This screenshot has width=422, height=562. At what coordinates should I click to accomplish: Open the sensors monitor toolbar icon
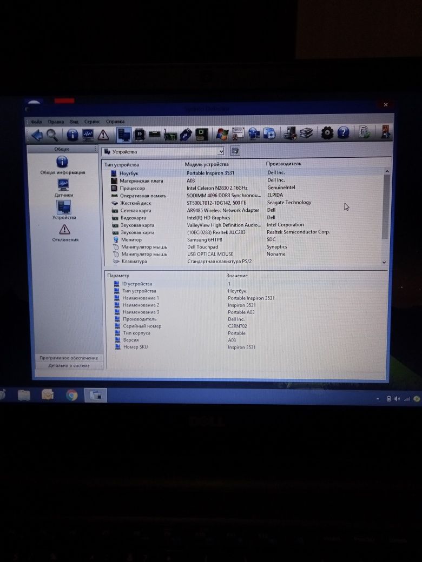coord(88,135)
